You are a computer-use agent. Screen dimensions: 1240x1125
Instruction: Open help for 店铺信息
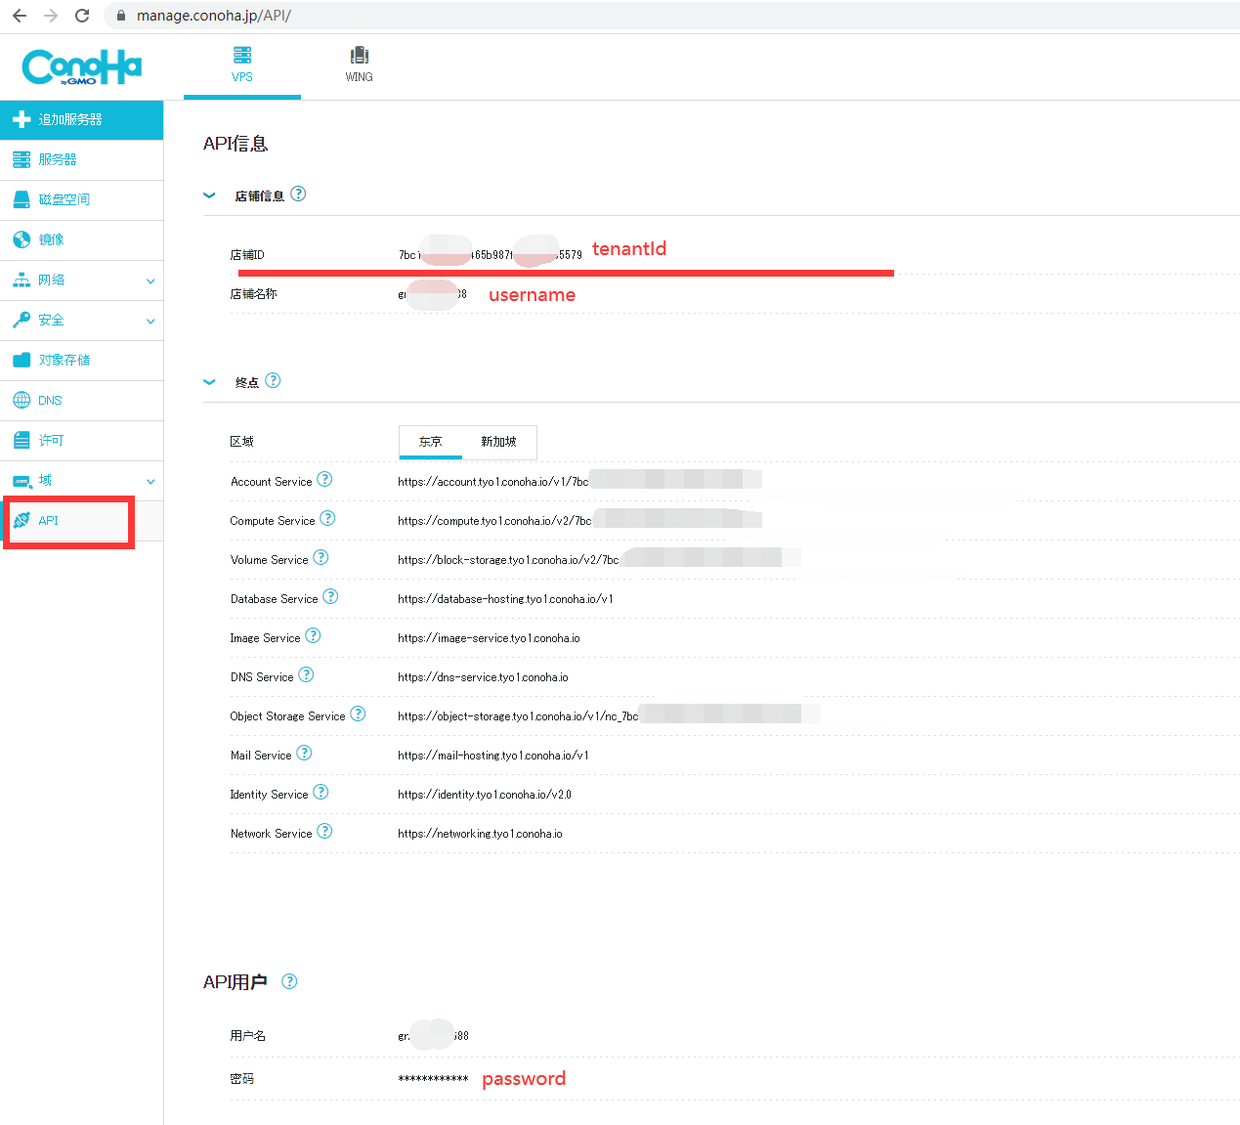[x=299, y=194]
